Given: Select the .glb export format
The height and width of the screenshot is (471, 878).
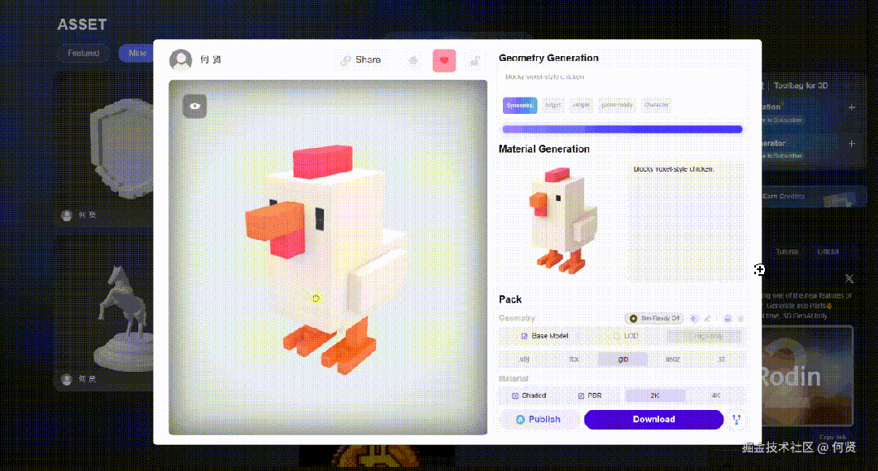Looking at the screenshot, I should pos(622,360).
